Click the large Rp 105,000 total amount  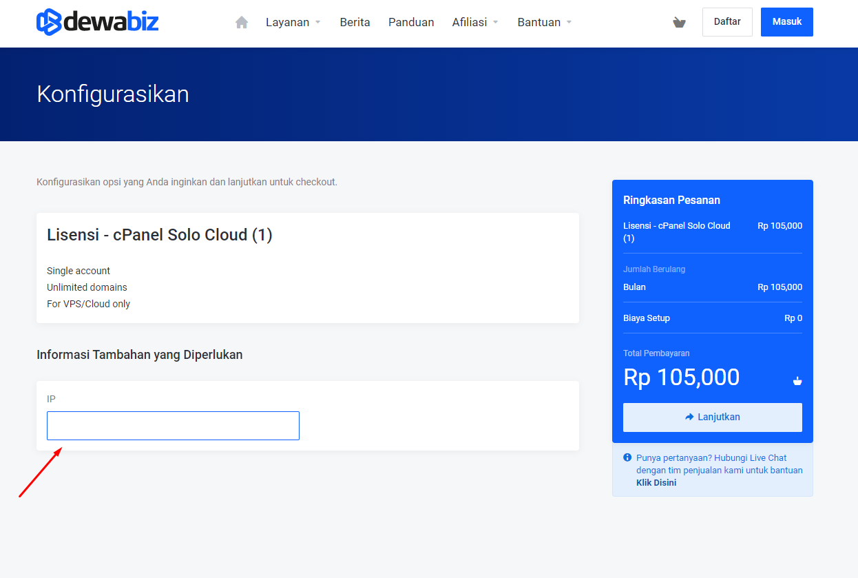[681, 378]
